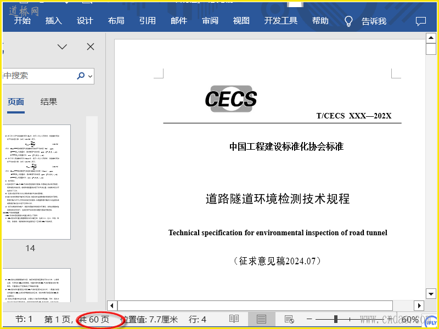
Task: Click the 行: 4 status bar entry
Action: [198, 319]
